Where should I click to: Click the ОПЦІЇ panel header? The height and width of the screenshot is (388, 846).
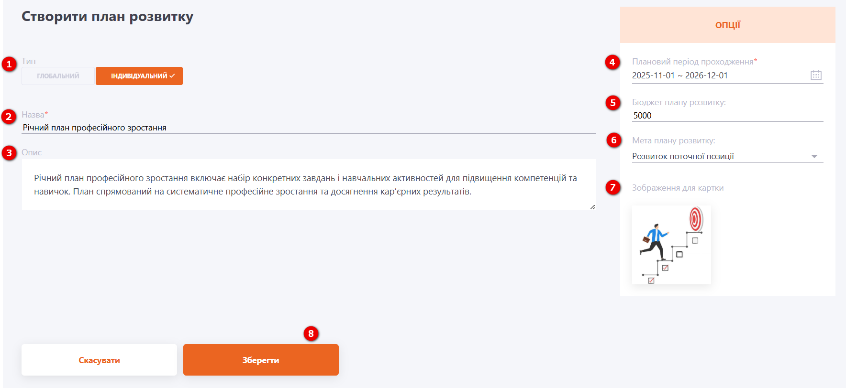[x=727, y=25]
